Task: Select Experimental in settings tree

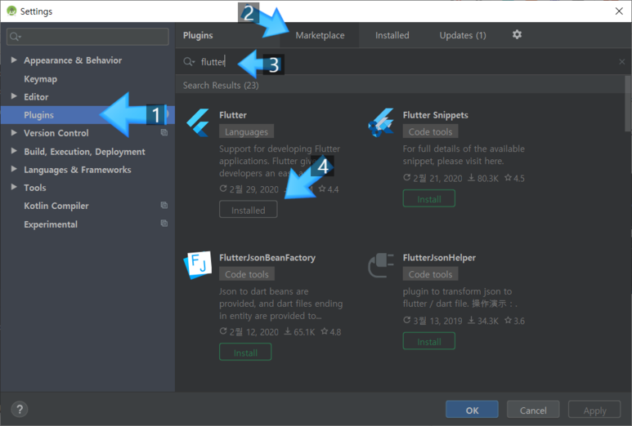Action: tap(51, 224)
